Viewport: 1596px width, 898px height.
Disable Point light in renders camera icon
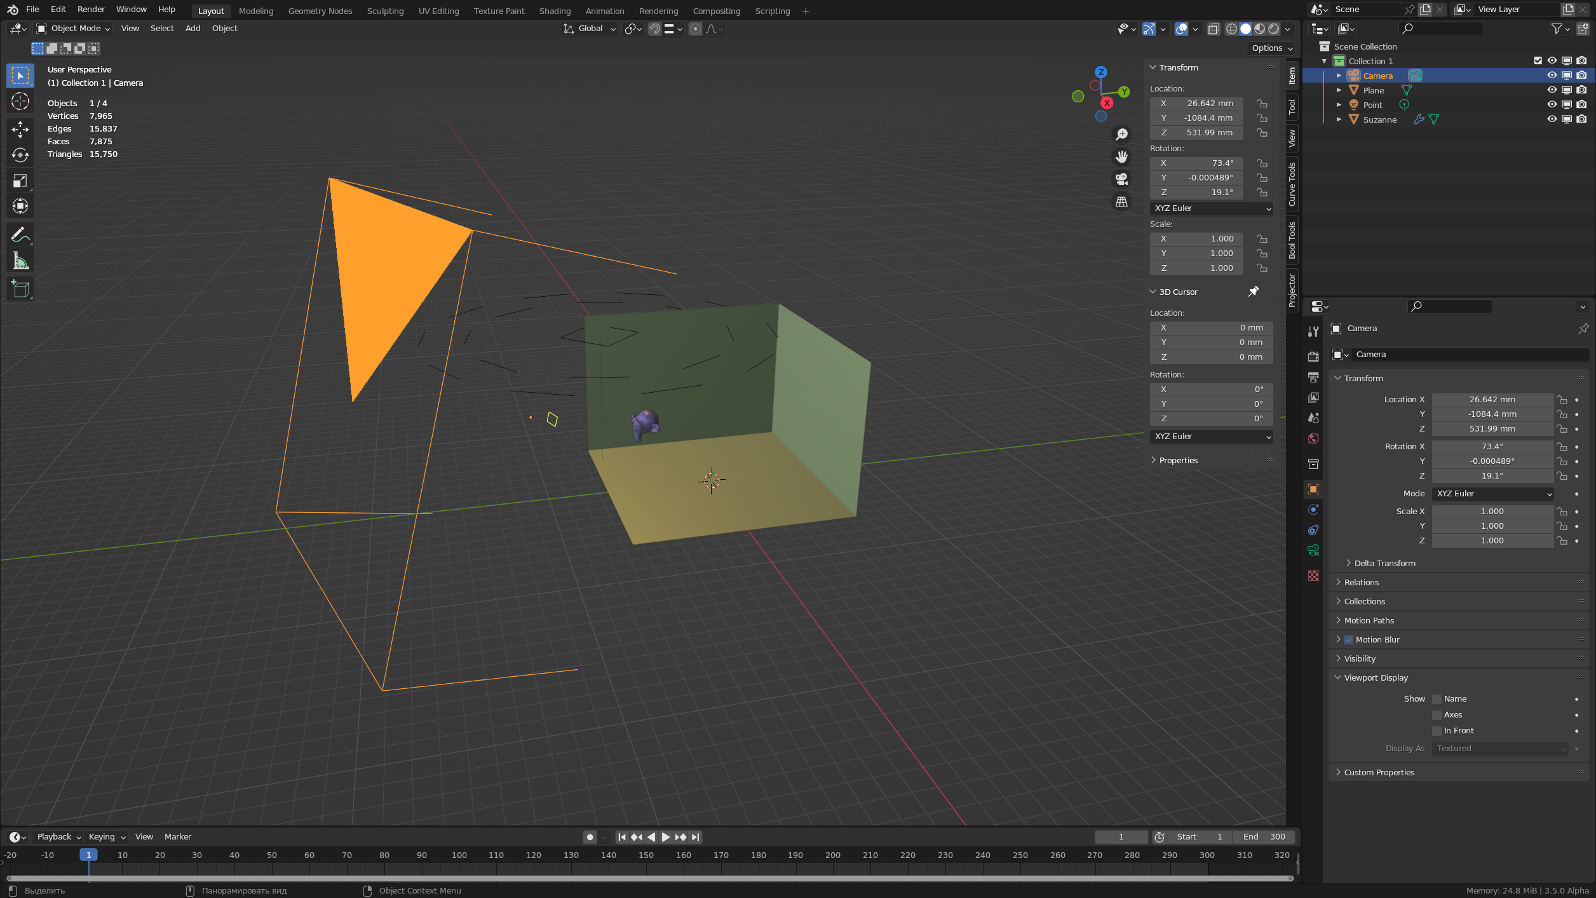[x=1582, y=105]
